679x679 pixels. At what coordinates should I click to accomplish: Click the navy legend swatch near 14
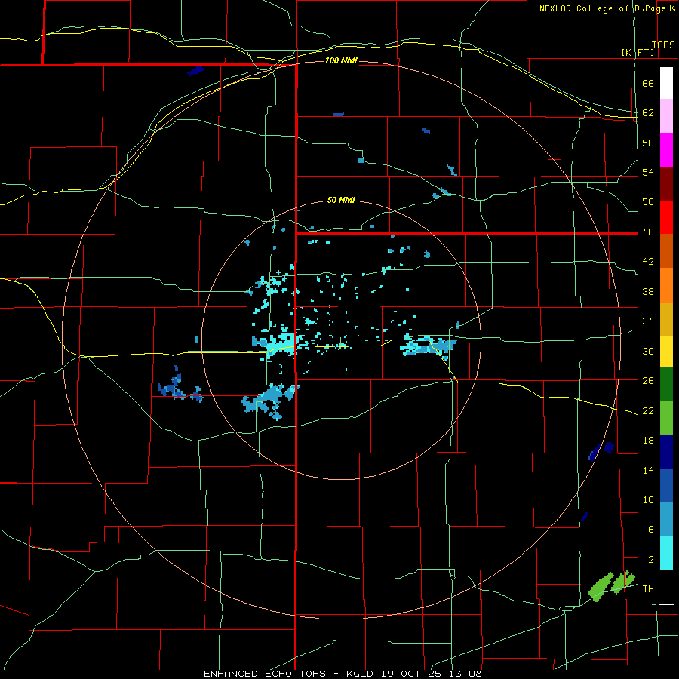point(666,452)
